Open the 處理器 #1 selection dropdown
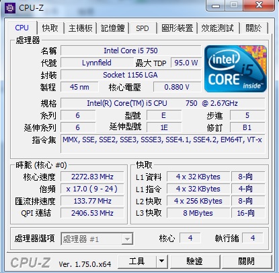The width and height of the screenshot is (279, 273). pos(97,239)
